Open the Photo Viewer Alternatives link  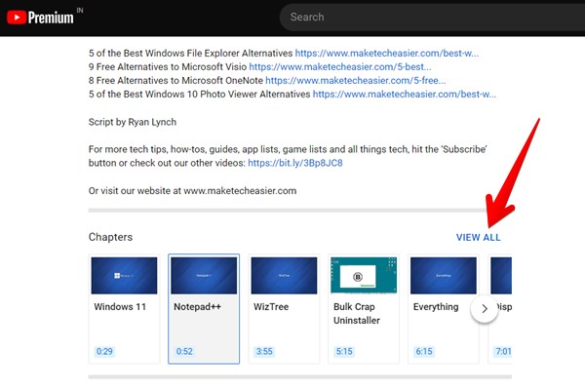[x=404, y=94]
